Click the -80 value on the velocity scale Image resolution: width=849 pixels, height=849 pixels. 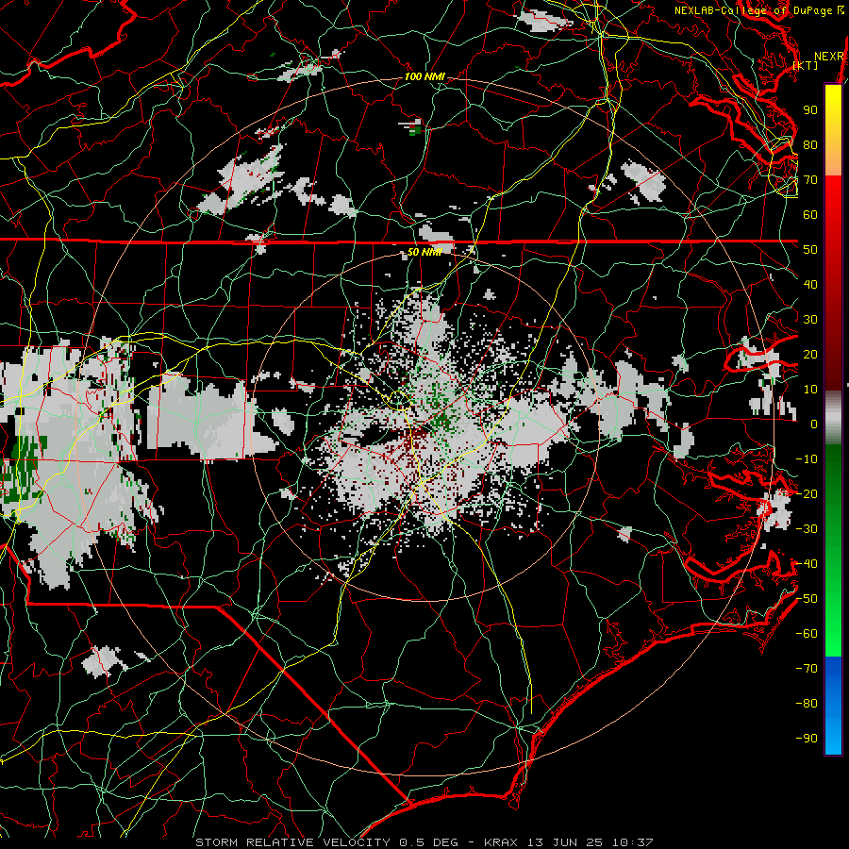(807, 704)
